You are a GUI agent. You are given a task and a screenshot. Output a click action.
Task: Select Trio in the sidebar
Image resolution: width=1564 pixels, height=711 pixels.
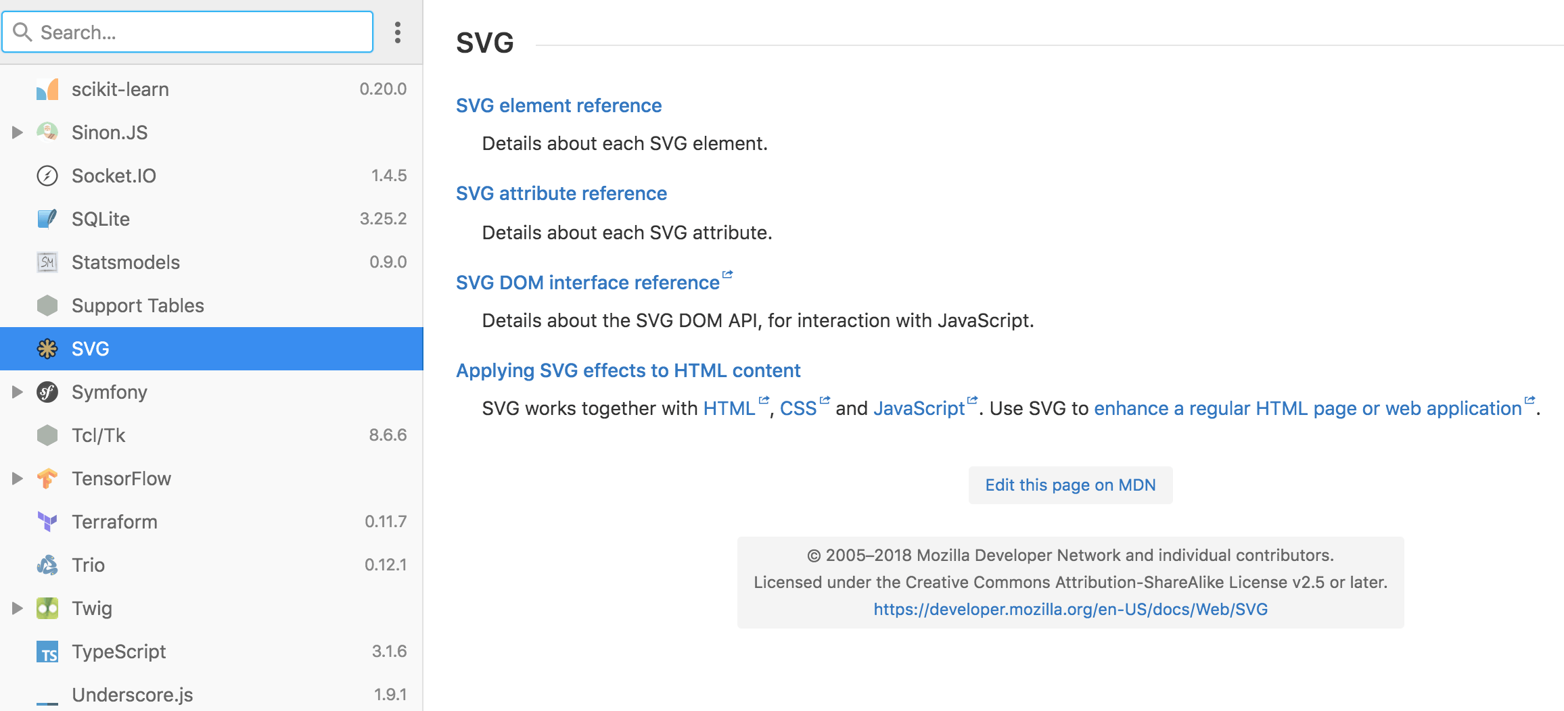(x=211, y=565)
